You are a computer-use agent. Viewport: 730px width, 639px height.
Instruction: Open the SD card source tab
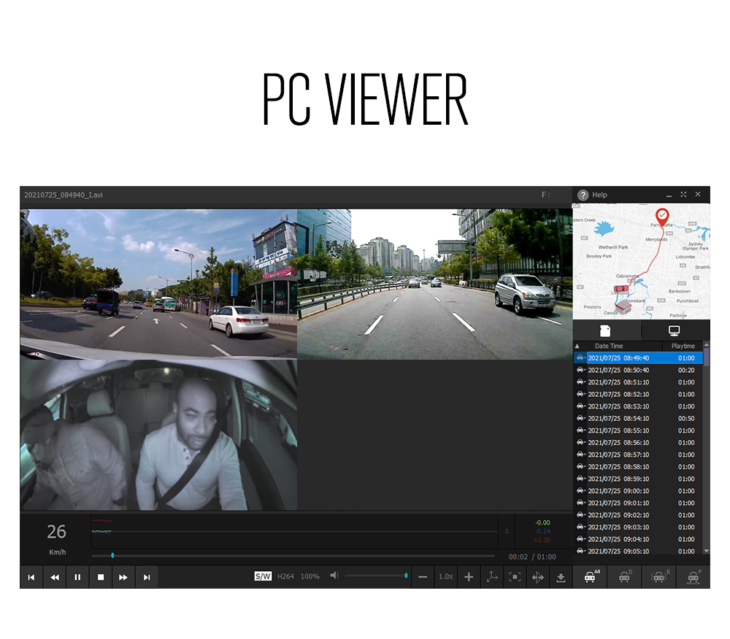click(x=605, y=330)
